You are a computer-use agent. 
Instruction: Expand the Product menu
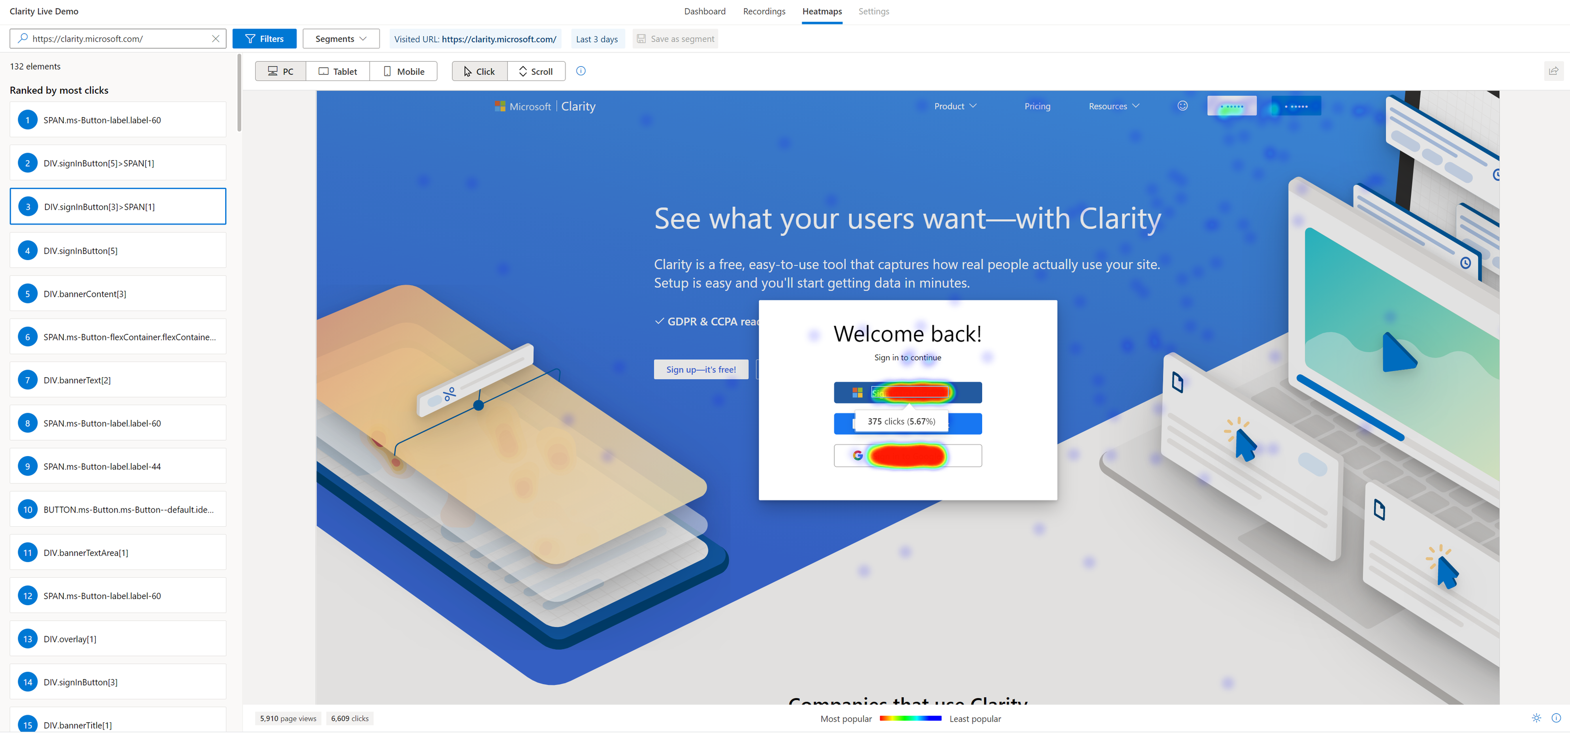pyautogui.click(x=955, y=106)
